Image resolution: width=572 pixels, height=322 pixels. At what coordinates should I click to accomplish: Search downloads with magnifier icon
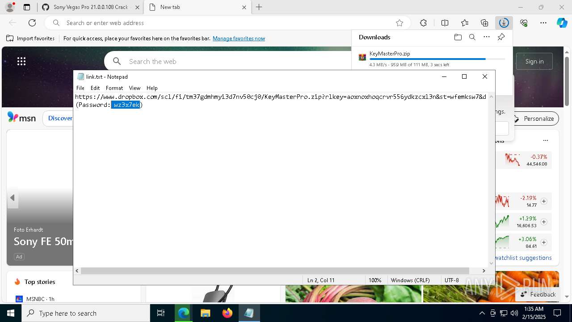pos(472,37)
